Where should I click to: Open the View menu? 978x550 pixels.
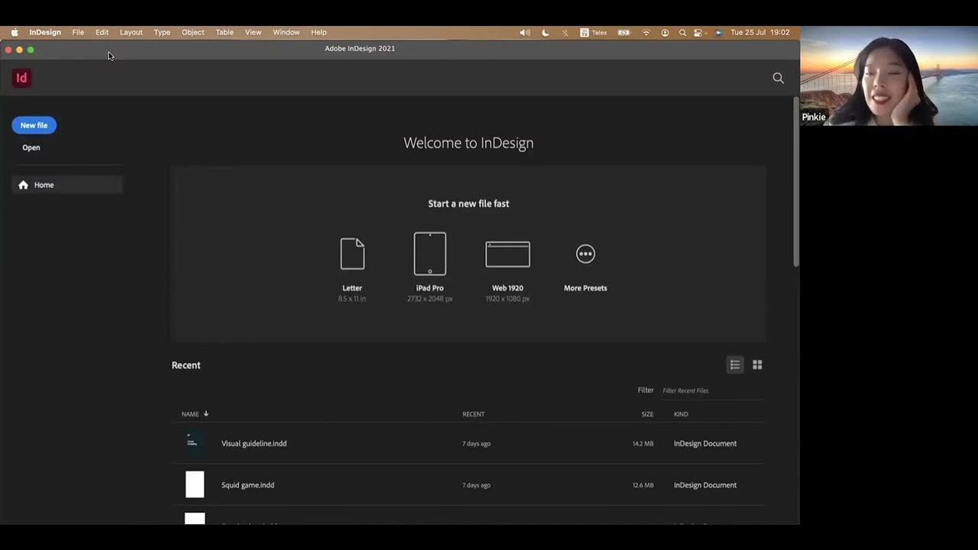(253, 32)
